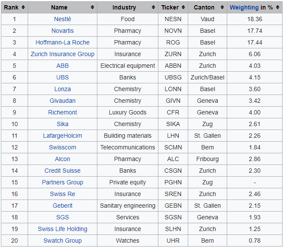The image size is (283, 247).
Task: Select the ROG ticker cell
Action: (x=173, y=42)
